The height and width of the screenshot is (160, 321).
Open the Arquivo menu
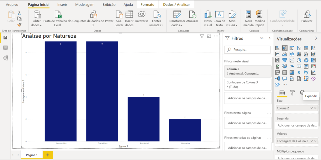(x=12, y=4)
